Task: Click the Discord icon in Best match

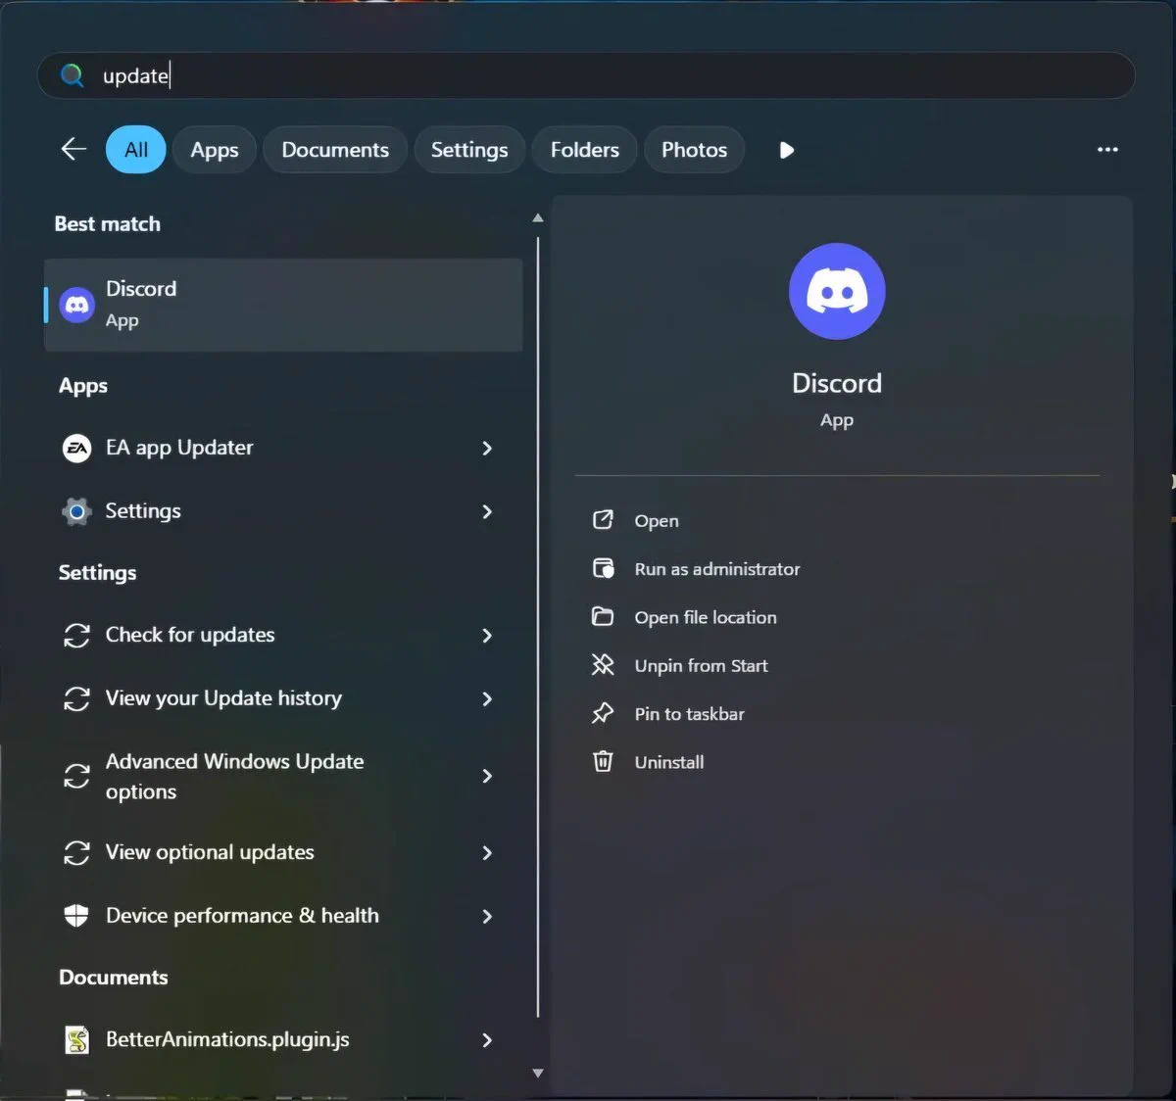Action: pyautogui.click(x=76, y=305)
